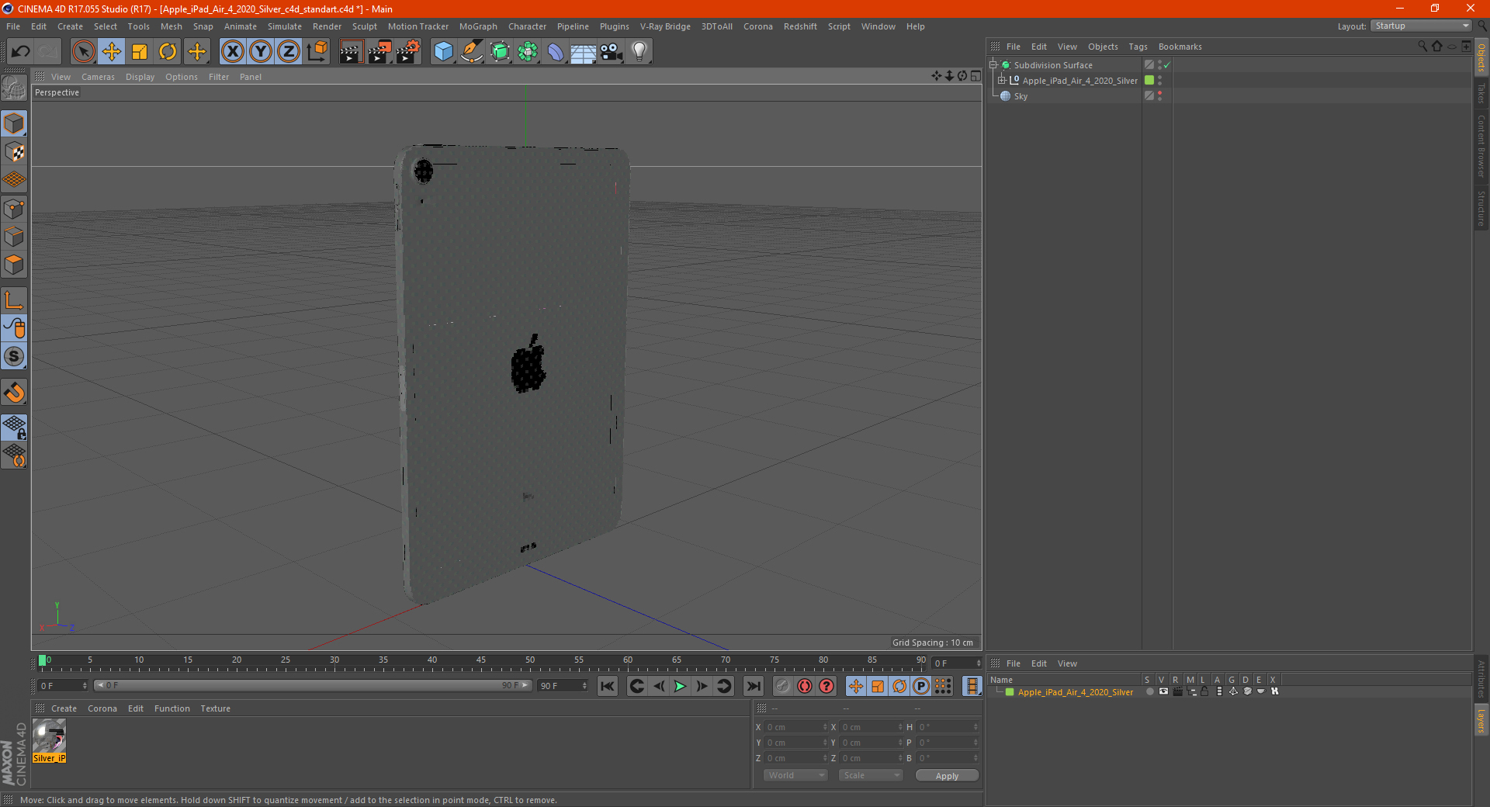Add a Cube primitive object
Image resolution: width=1490 pixels, height=807 pixels.
tap(444, 52)
